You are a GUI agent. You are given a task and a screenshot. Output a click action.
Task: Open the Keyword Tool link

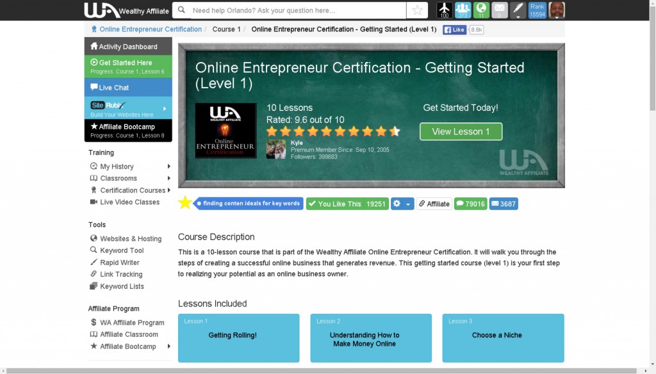coord(122,250)
